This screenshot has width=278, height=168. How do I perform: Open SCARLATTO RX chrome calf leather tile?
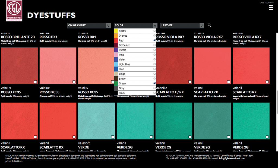click(212, 66)
